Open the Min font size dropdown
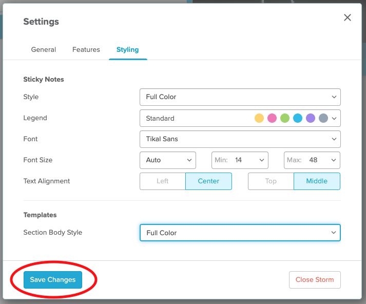The width and height of the screenshot is (366, 304). tap(240, 160)
